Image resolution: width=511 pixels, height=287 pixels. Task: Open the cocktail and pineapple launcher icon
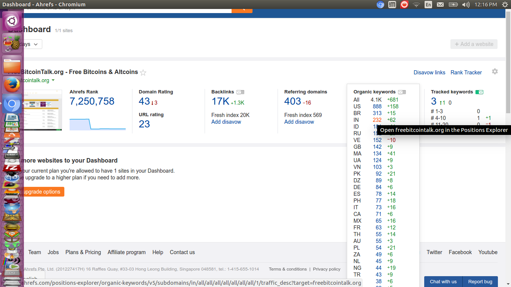12,43
